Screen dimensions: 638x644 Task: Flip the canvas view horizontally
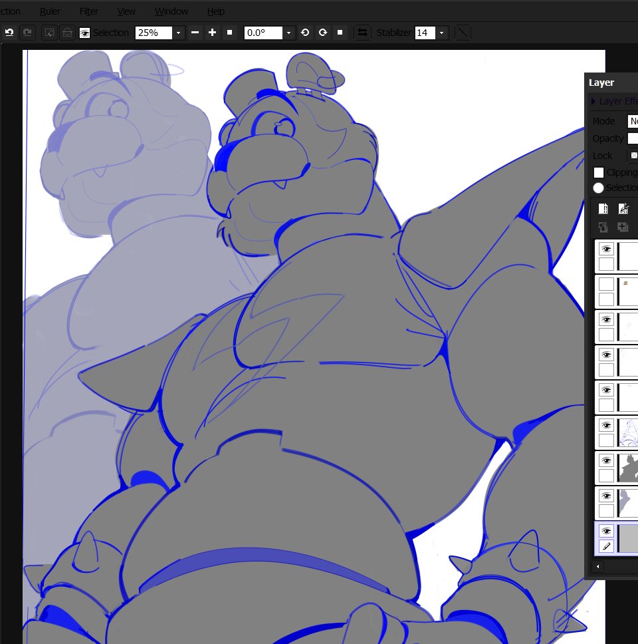click(x=362, y=33)
